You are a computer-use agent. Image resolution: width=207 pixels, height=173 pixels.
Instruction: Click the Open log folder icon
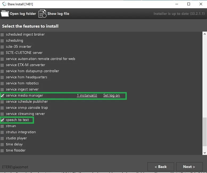pos(5,14)
